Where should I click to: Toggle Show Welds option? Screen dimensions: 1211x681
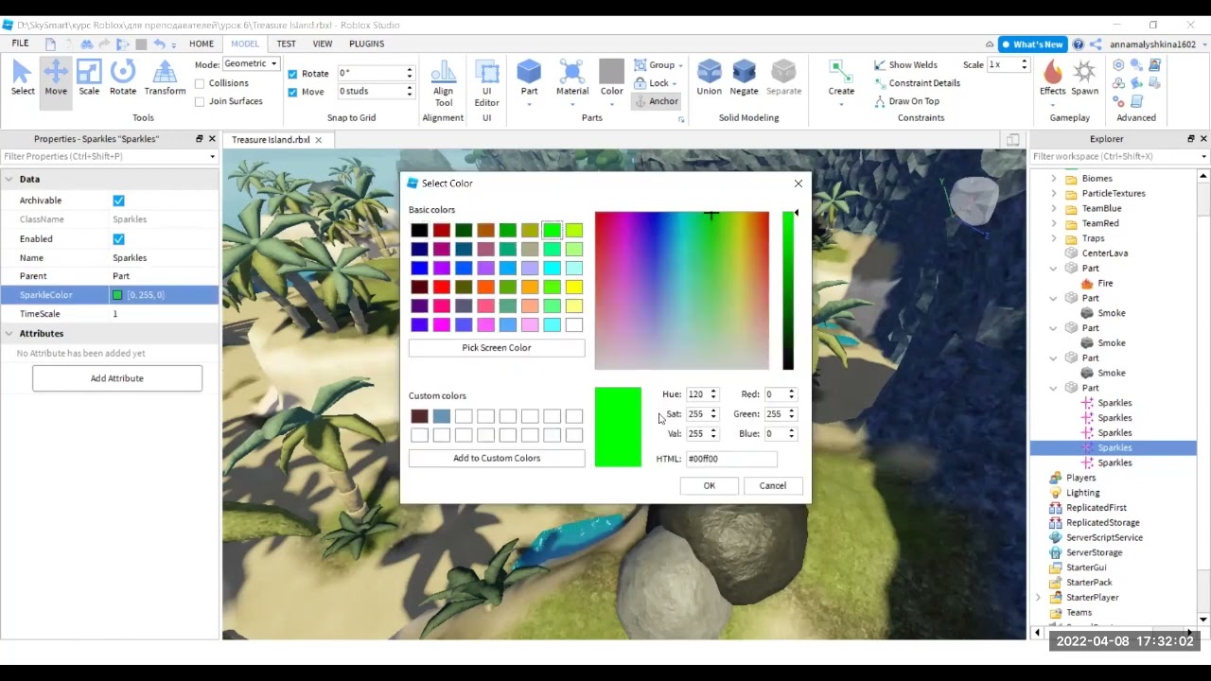[x=906, y=65]
